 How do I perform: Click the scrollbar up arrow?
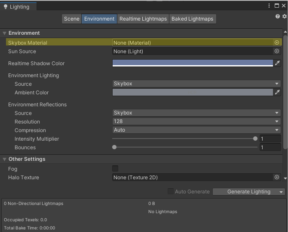[285, 32]
